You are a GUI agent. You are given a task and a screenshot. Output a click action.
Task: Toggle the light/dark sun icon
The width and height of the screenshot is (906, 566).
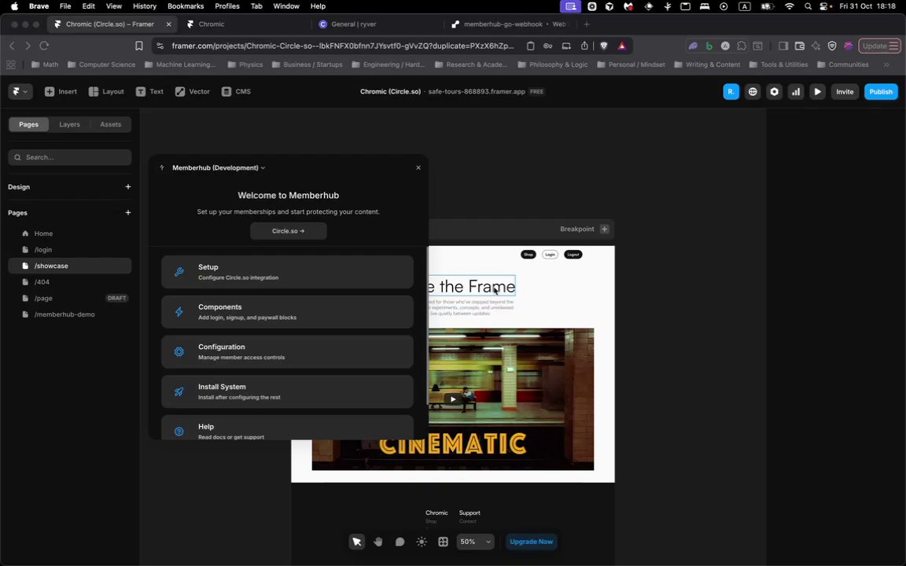[422, 542]
